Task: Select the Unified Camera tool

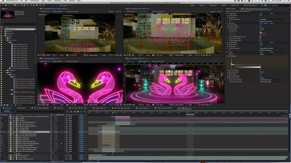Action: pos(15,5)
